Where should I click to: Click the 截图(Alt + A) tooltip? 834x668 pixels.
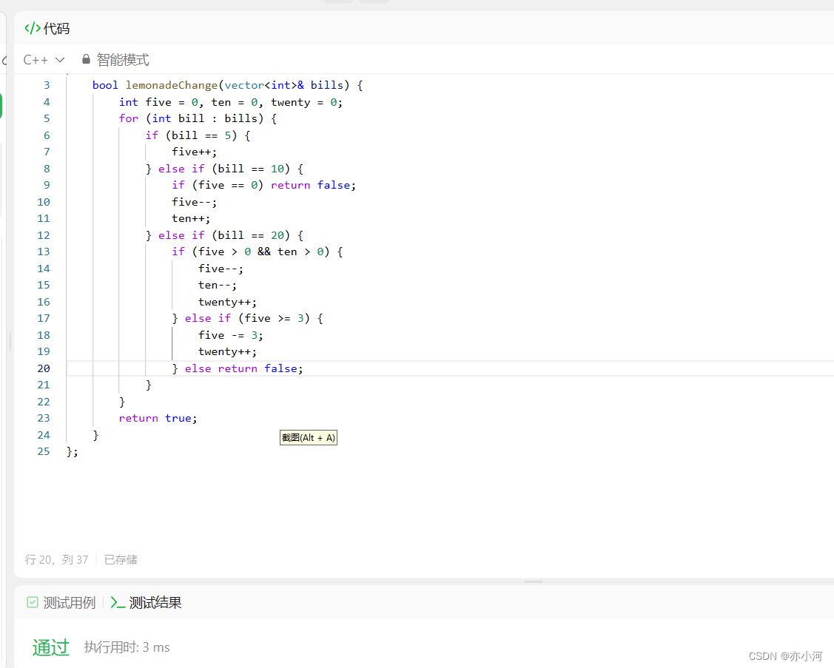pos(309,438)
